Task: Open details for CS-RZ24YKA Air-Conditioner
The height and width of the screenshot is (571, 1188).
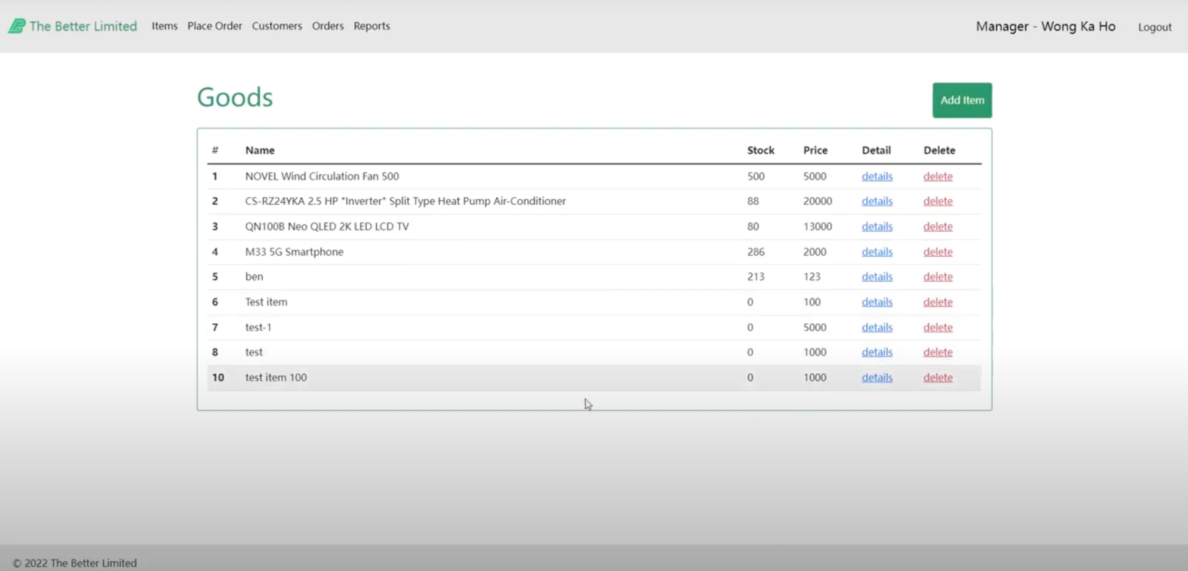Action: tap(876, 201)
